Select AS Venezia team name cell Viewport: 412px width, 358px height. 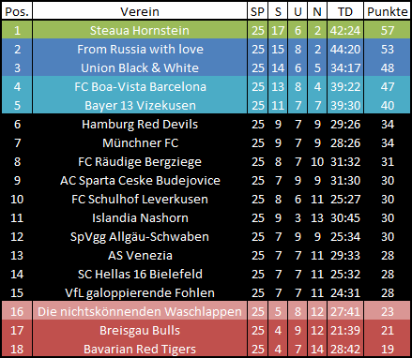140,255
